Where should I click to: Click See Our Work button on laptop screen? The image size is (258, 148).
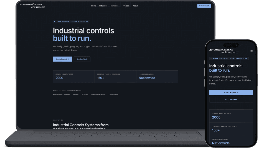tap(82, 59)
